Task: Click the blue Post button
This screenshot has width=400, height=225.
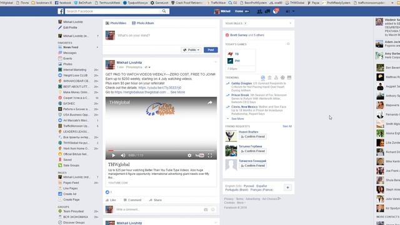Action: (x=211, y=50)
